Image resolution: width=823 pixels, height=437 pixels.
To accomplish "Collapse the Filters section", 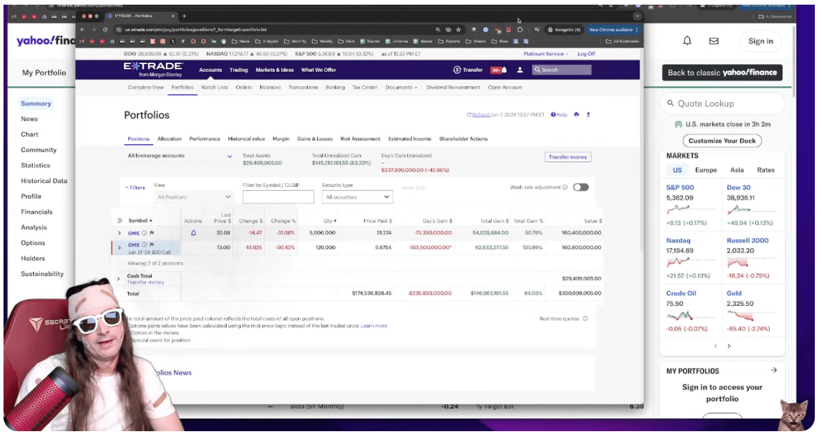I will tap(135, 188).
